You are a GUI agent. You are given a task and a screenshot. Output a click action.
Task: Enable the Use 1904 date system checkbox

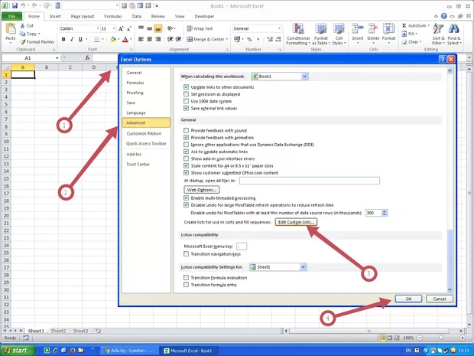186,102
